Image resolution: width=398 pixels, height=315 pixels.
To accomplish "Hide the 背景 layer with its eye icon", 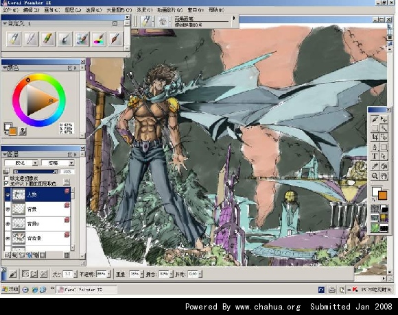I will (x=8, y=209).
